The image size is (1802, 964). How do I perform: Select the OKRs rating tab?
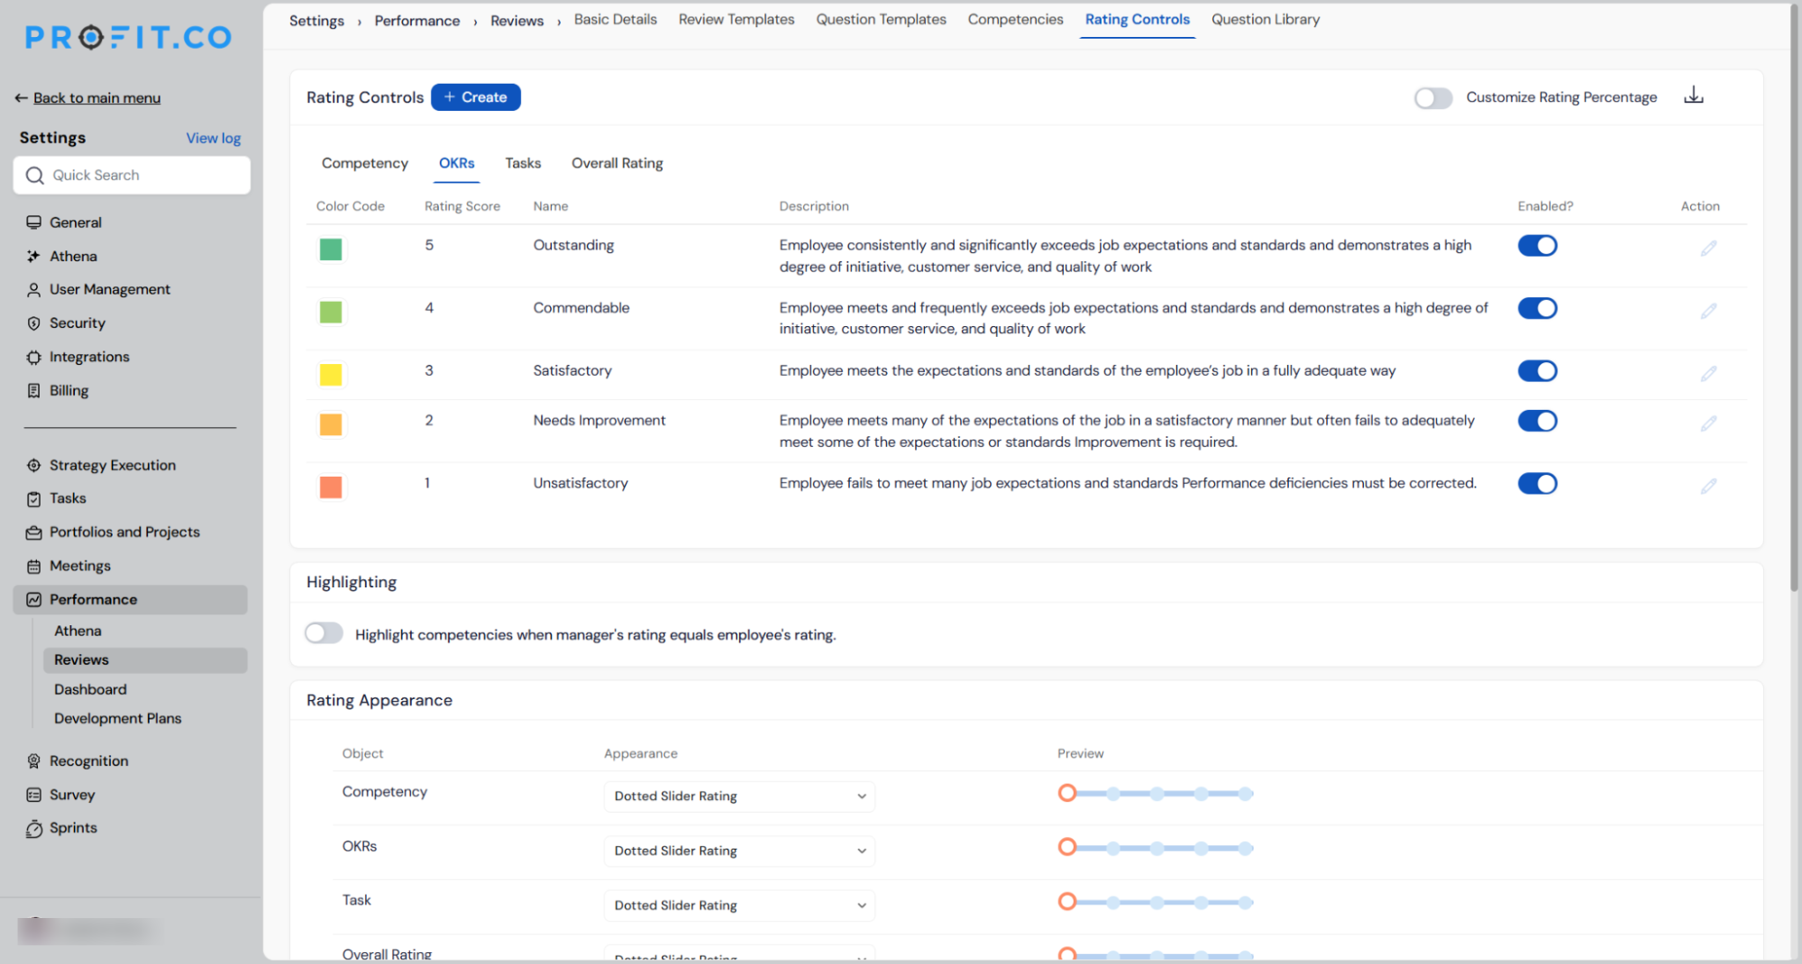[x=456, y=163]
